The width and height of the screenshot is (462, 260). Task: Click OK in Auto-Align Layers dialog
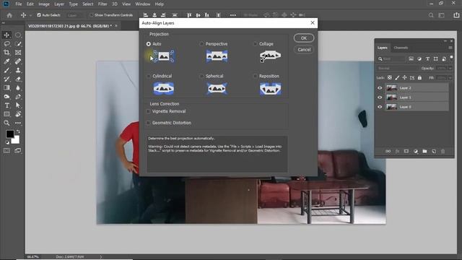point(304,38)
